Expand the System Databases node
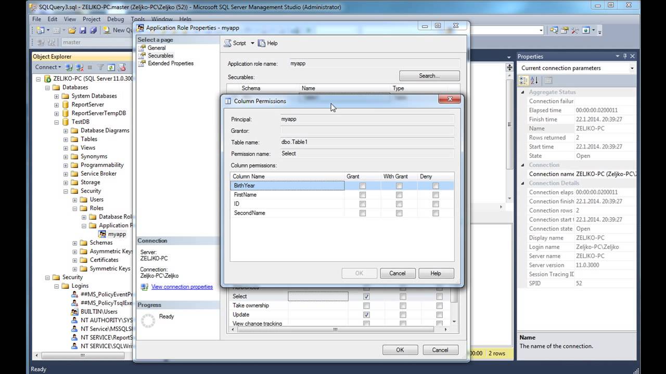 click(x=57, y=96)
